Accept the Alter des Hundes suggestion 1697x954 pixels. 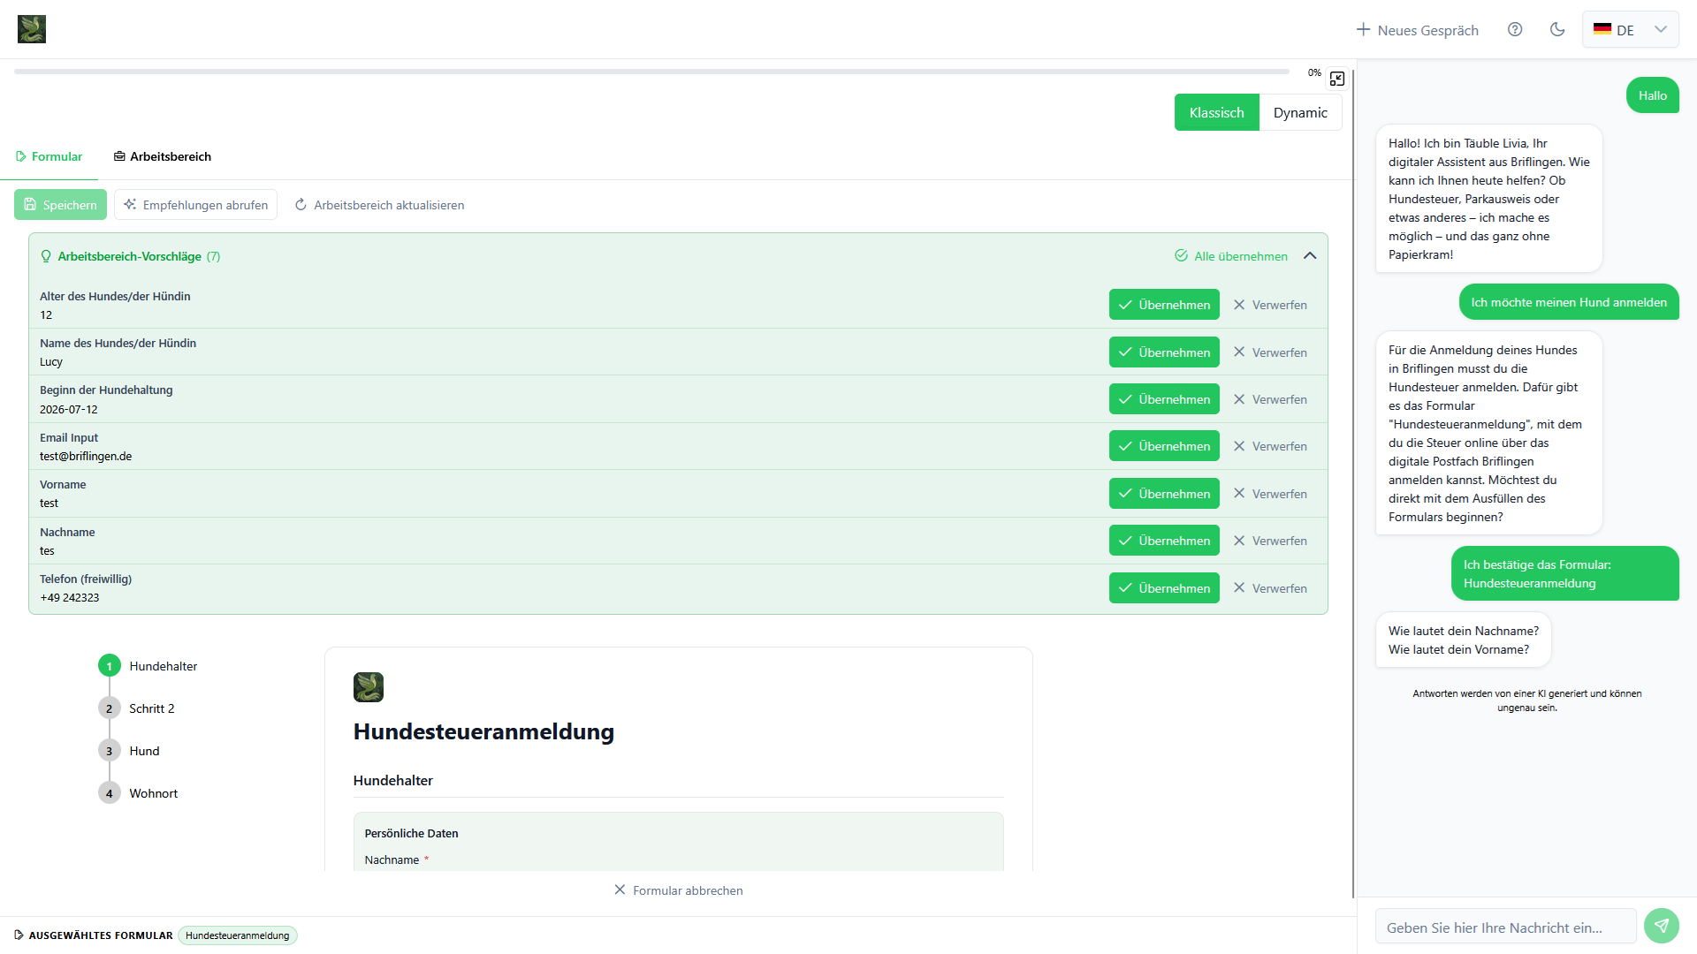[1164, 305]
